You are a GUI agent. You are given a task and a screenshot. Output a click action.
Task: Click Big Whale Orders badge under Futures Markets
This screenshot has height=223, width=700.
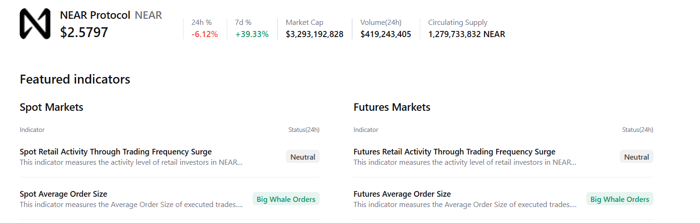[620, 199]
